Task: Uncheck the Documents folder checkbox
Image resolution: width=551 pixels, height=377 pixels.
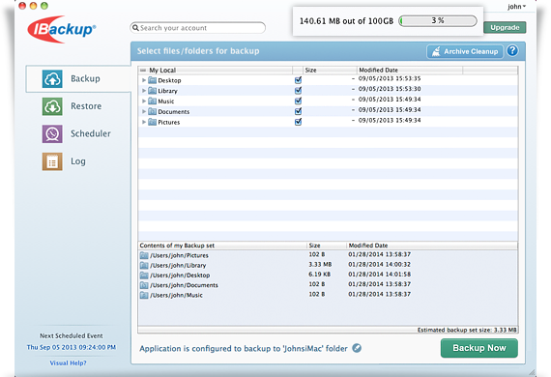Action: point(298,111)
